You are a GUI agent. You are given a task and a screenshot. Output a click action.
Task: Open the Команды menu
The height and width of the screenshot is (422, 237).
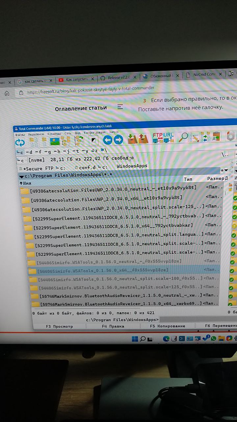click(54, 134)
